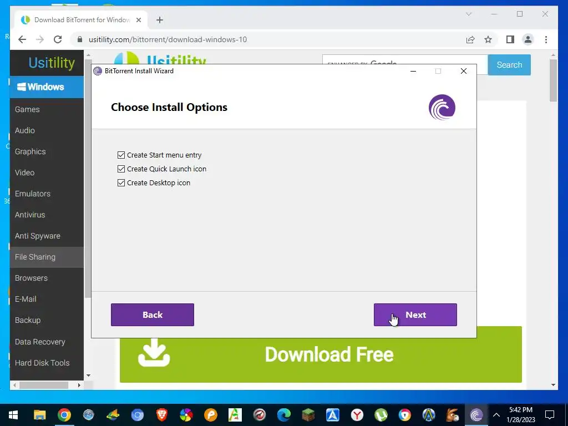Reload the page in Chrome
The width and height of the screenshot is (568, 426).
point(58,39)
